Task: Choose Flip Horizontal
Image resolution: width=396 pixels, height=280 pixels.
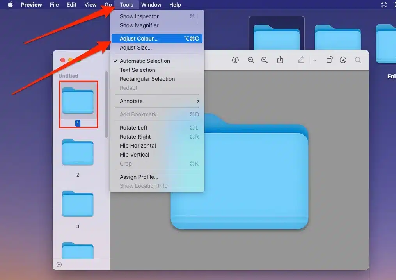Action: pos(157,146)
